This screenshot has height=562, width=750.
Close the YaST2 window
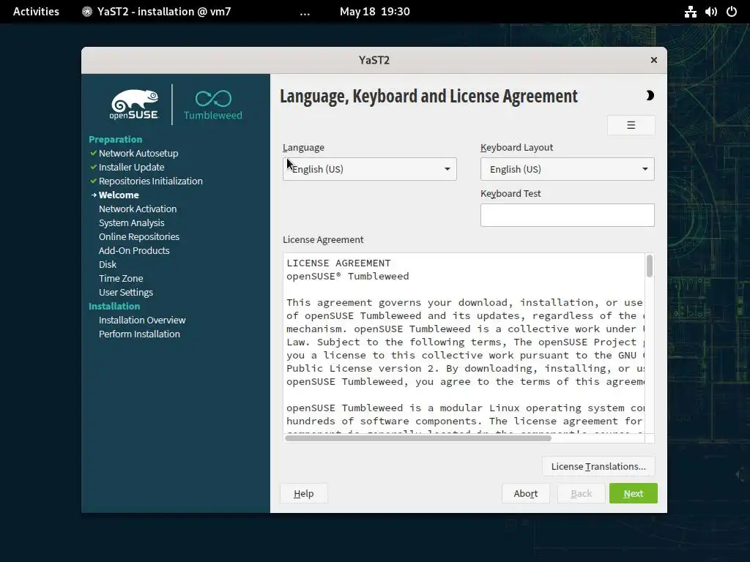[654, 60]
